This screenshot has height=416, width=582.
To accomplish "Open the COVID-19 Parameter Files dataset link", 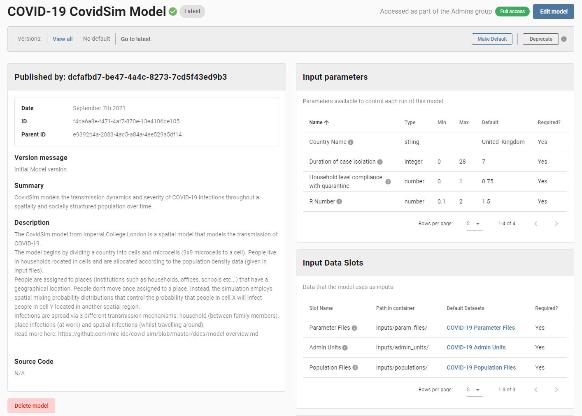I will click(481, 328).
